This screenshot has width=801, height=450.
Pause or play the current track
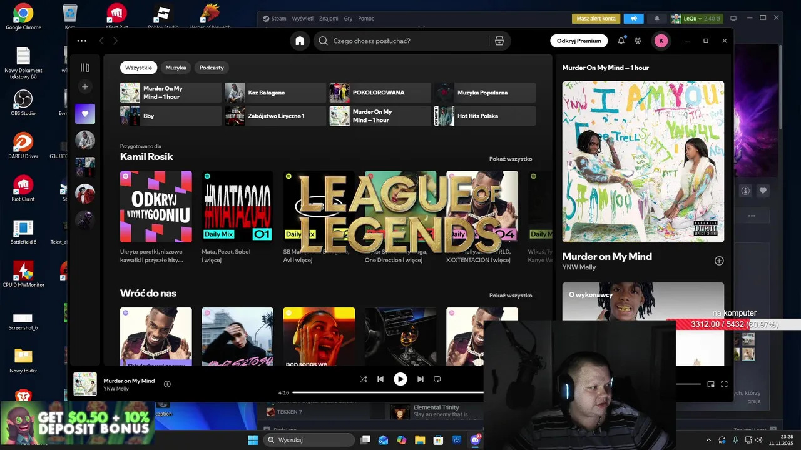point(400,379)
